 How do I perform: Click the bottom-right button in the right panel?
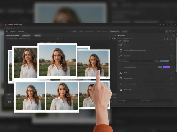click(x=157, y=101)
